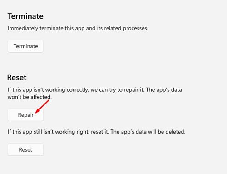Click the Repair button
The image size is (227, 174).
point(25,115)
